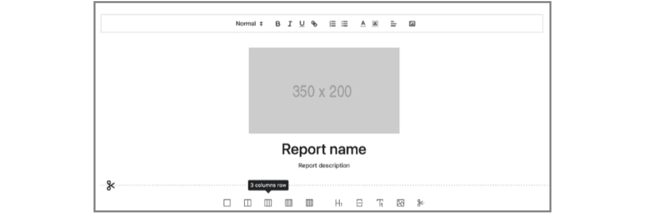
Task: Add a 4 columns row
Action: 289,203
